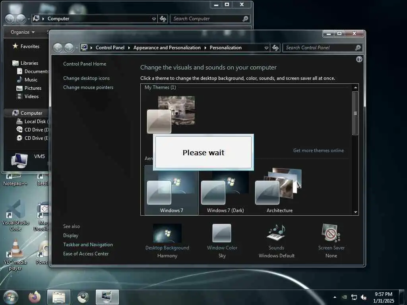Screen dimensions: 407x305
Task: Click the network tray icon
Action: pyautogui.click(x=354, y=297)
